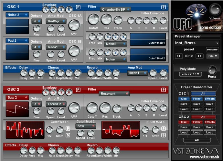Open the Lorenz 2 amp mod dropdown

(x=56, y=104)
